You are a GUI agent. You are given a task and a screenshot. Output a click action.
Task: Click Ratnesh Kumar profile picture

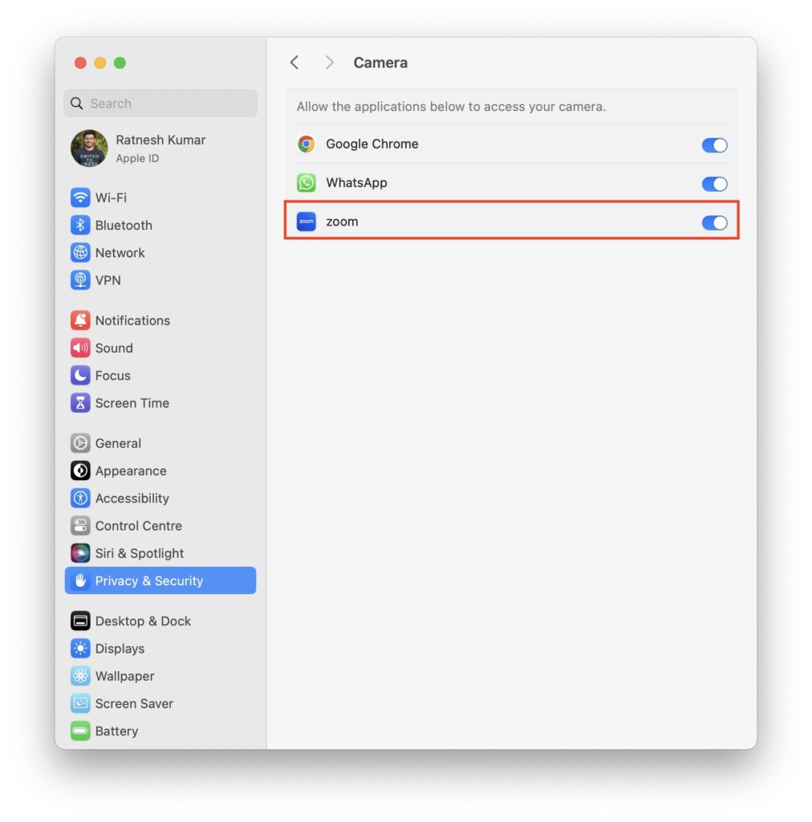coord(90,149)
